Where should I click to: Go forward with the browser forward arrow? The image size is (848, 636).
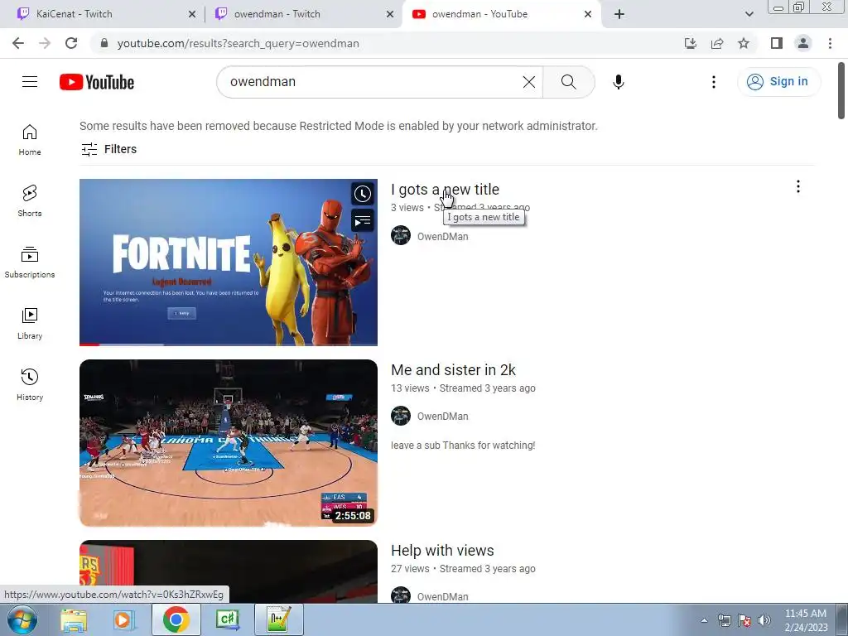coord(45,43)
